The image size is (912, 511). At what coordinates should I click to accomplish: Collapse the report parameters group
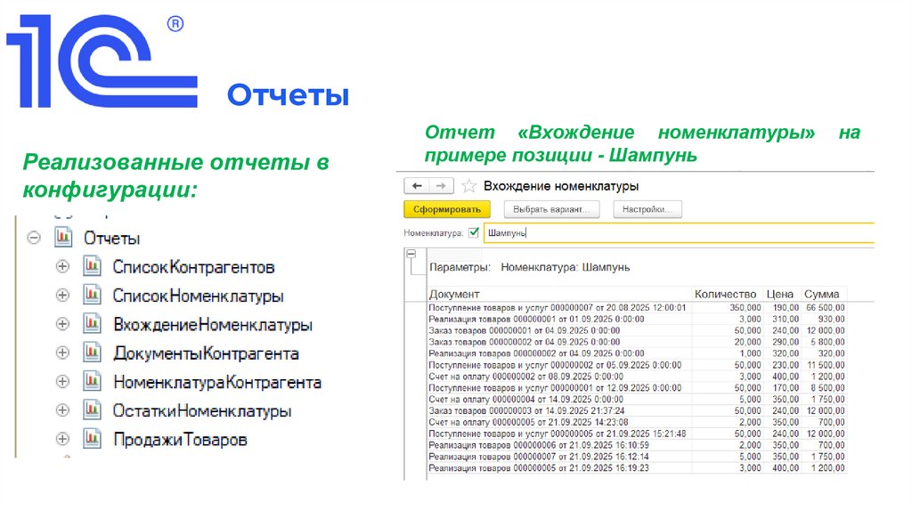click(411, 254)
